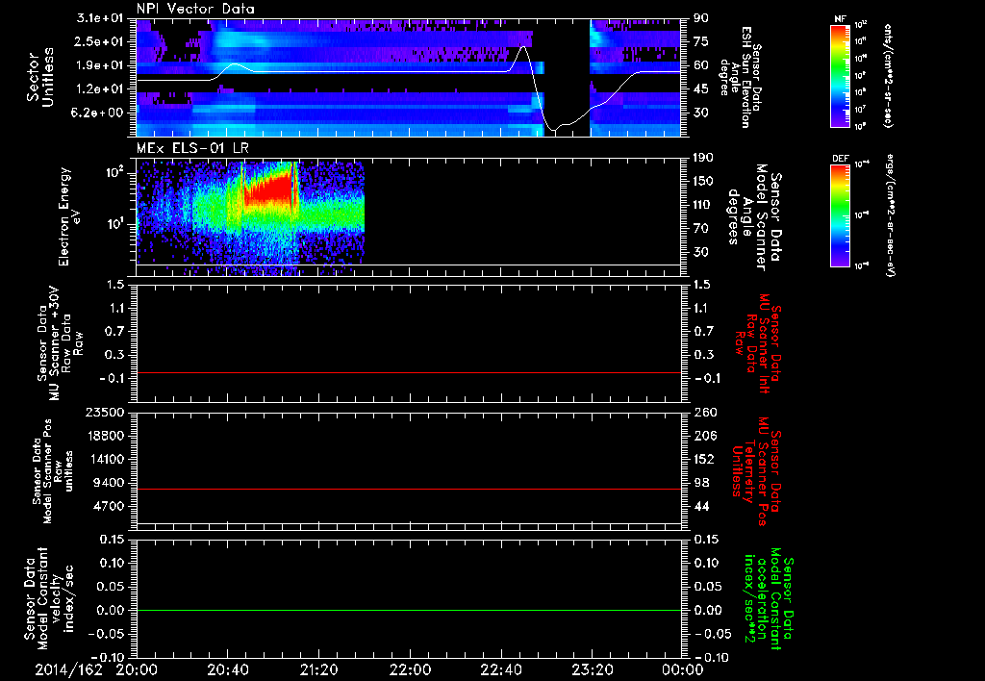Click the cnts/(cm**2-sr-sec) units label
The width and height of the screenshot is (985, 681).
888,76
